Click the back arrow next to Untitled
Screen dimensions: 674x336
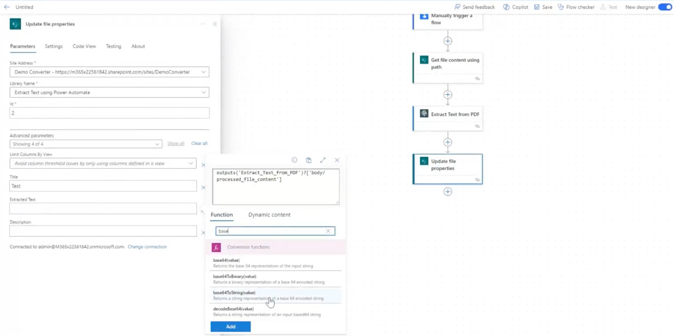[x=7, y=7]
